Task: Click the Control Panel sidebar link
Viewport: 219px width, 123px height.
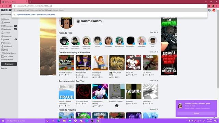Action: [x=7, y=60]
